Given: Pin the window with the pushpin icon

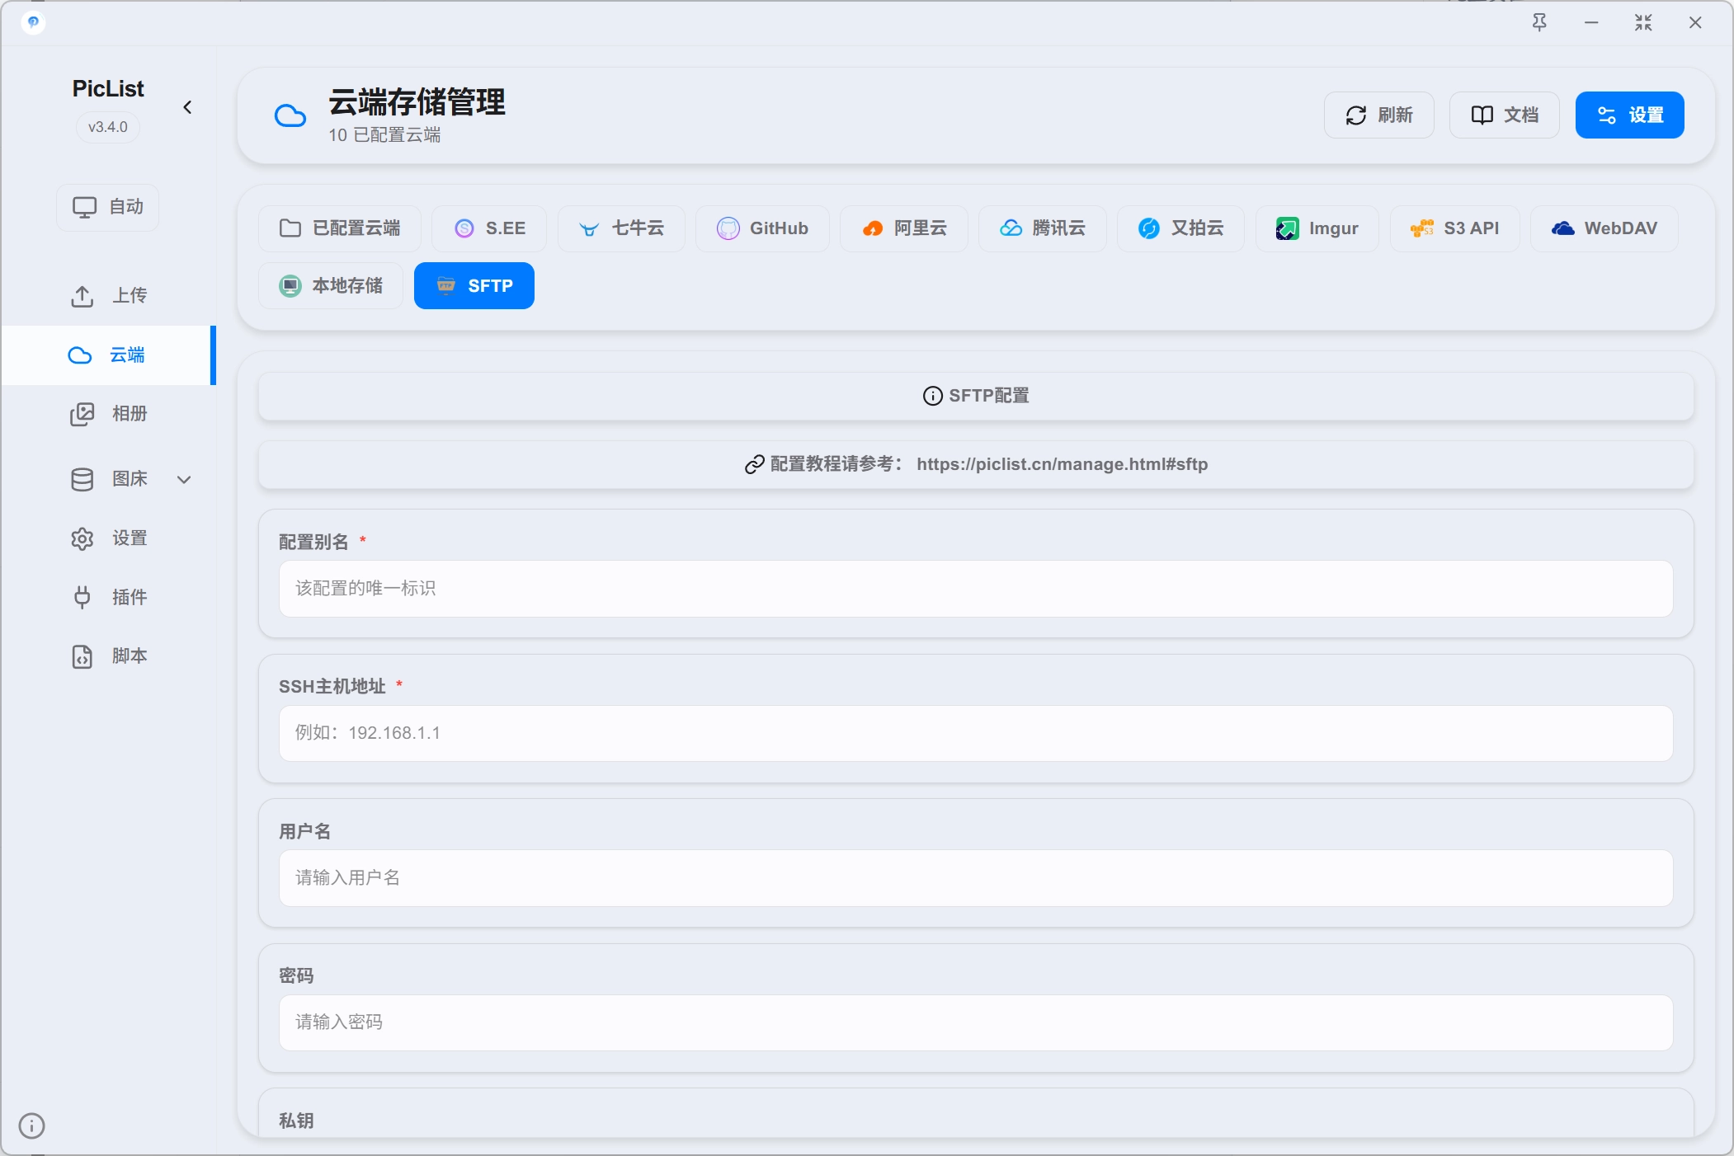Looking at the screenshot, I should [x=1539, y=22].
